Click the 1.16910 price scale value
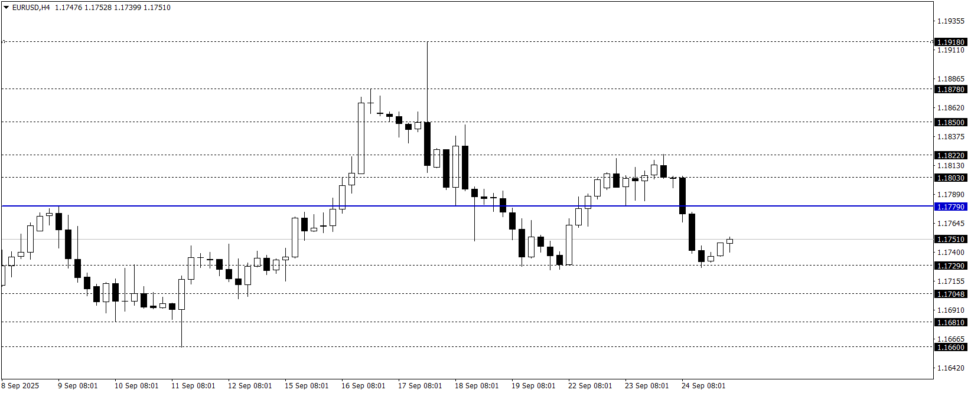Viewport: 971px width, 393px height. click(x=951, y=310)
